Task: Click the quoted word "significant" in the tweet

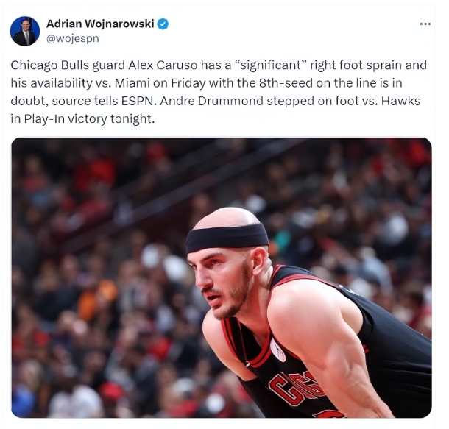Action: pos(271,65)
